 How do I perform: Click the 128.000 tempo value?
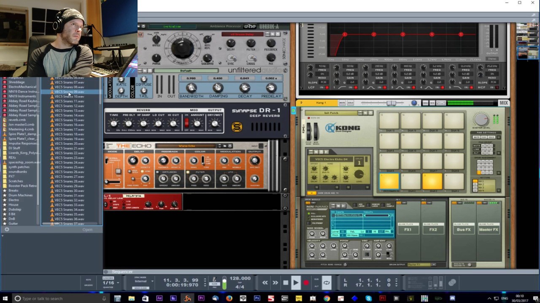240,279
